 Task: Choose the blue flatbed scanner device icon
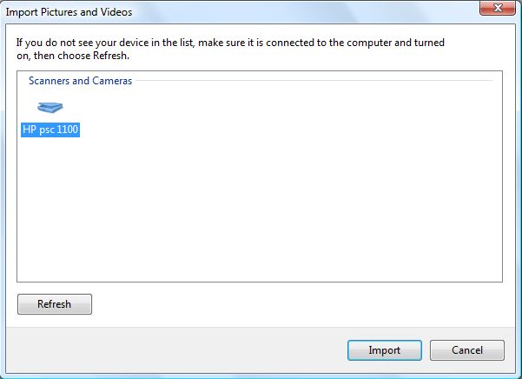tap(50, 107)
